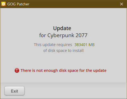Click the 'not enough disk space' error message
Screen dimensions: 127x99
63,70
